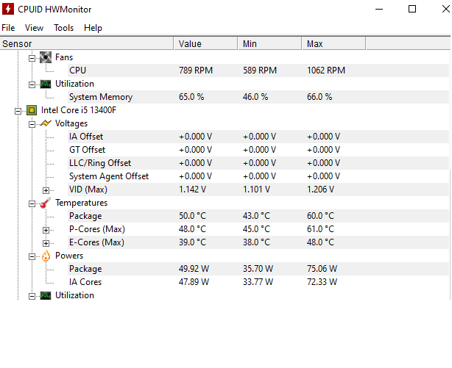The width and height of the screenshot is (452, 368).
Task: Click the 1.142 V VID value
Action: pos(192,190)
